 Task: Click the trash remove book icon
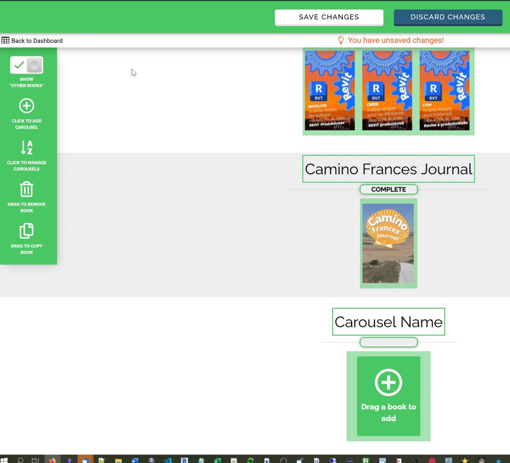pos(26,189)
